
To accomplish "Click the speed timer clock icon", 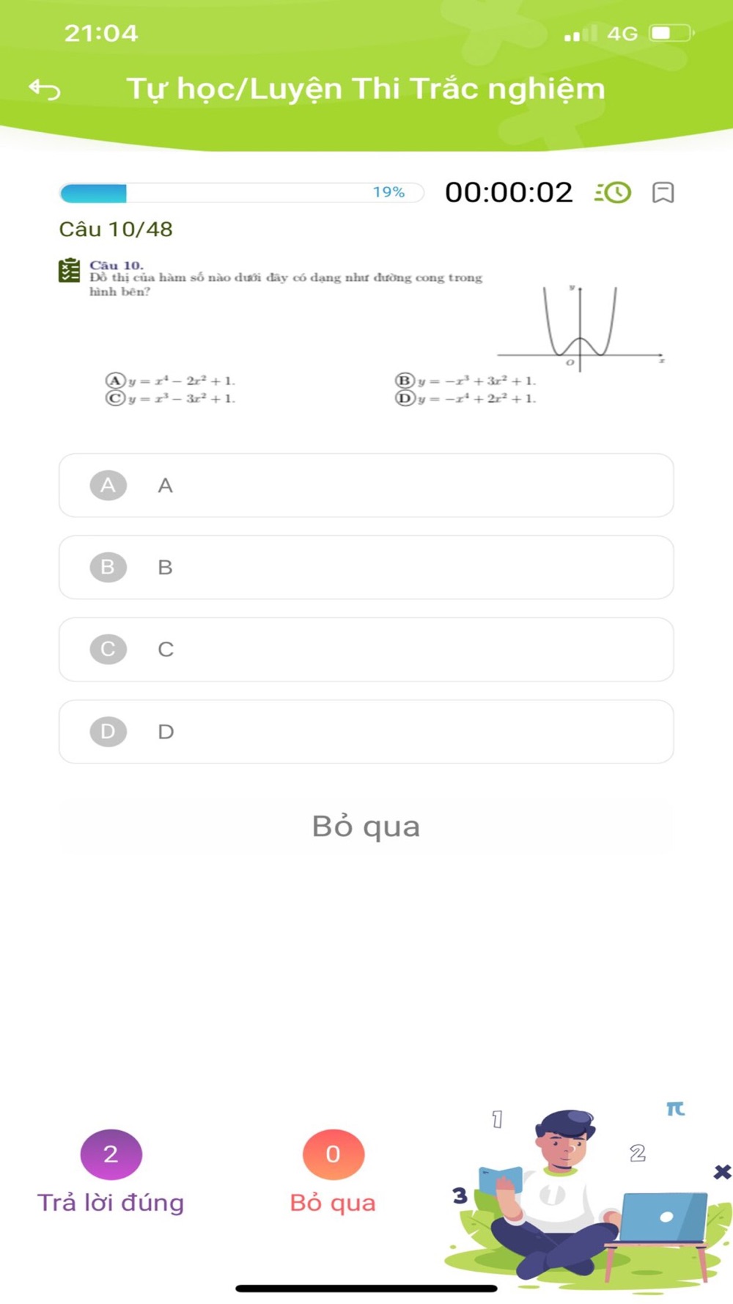I will point(613,192).
